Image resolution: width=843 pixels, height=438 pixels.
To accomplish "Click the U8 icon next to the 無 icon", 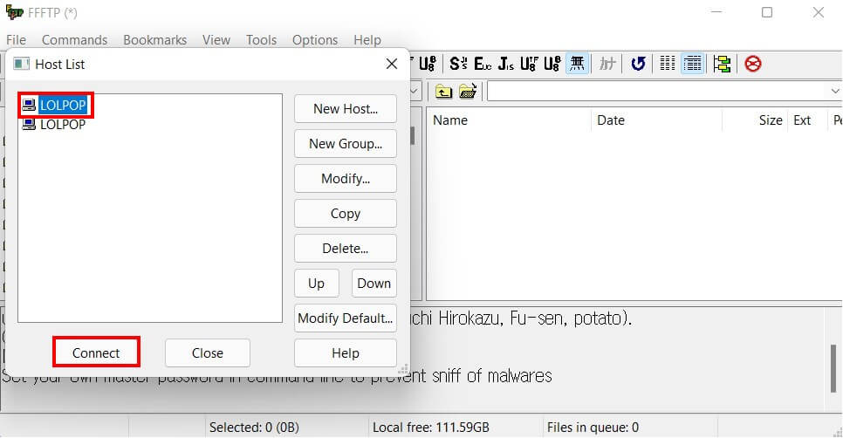I will (x=552, y=64).
